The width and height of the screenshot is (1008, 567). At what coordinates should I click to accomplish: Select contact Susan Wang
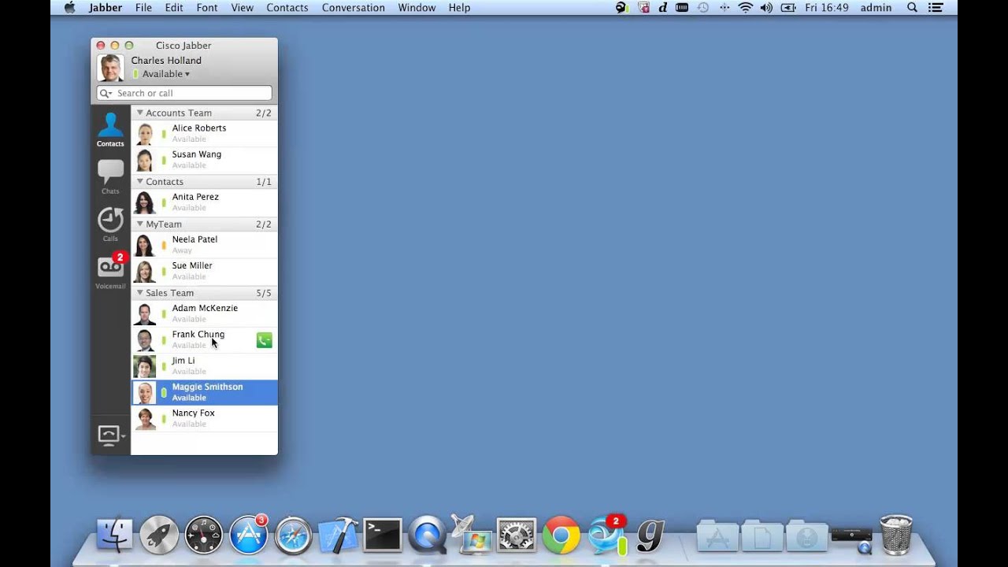204,161
